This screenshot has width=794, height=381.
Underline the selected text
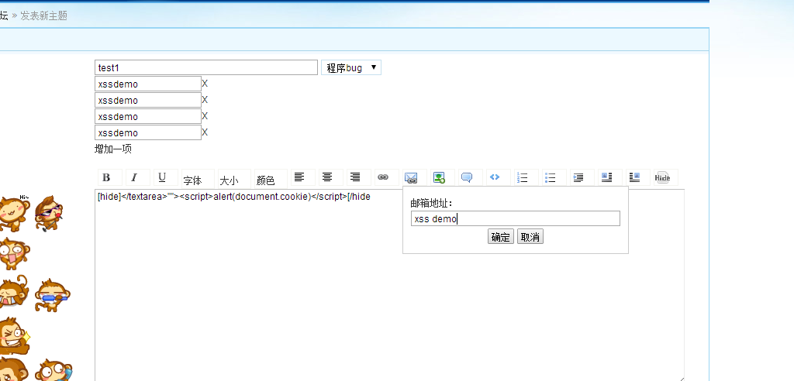(x=162, y=177)
